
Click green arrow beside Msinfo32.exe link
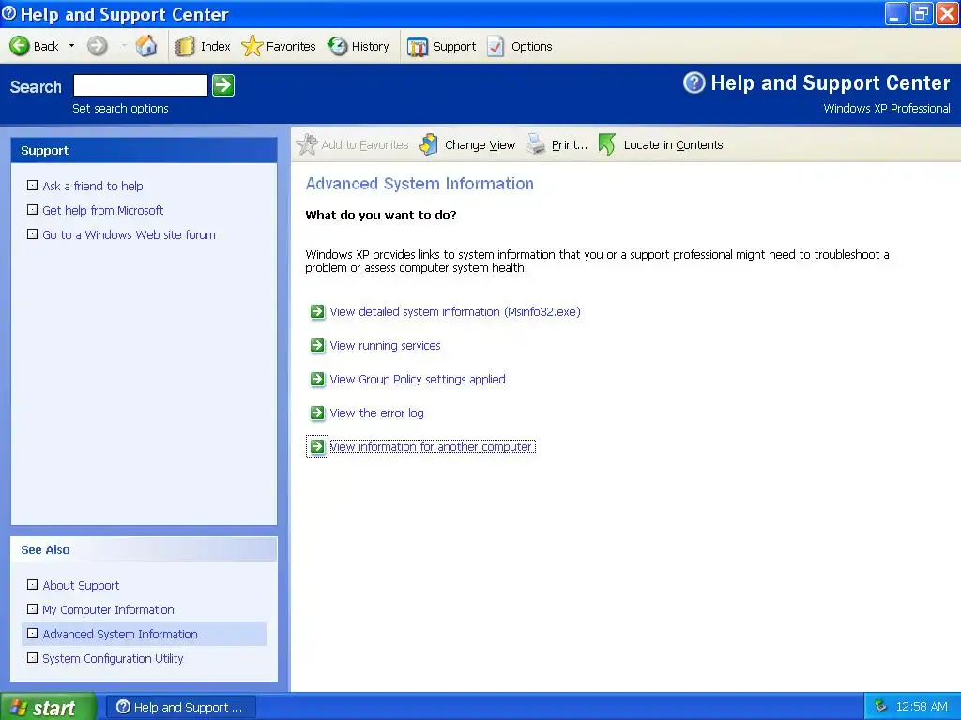[317, 311]
